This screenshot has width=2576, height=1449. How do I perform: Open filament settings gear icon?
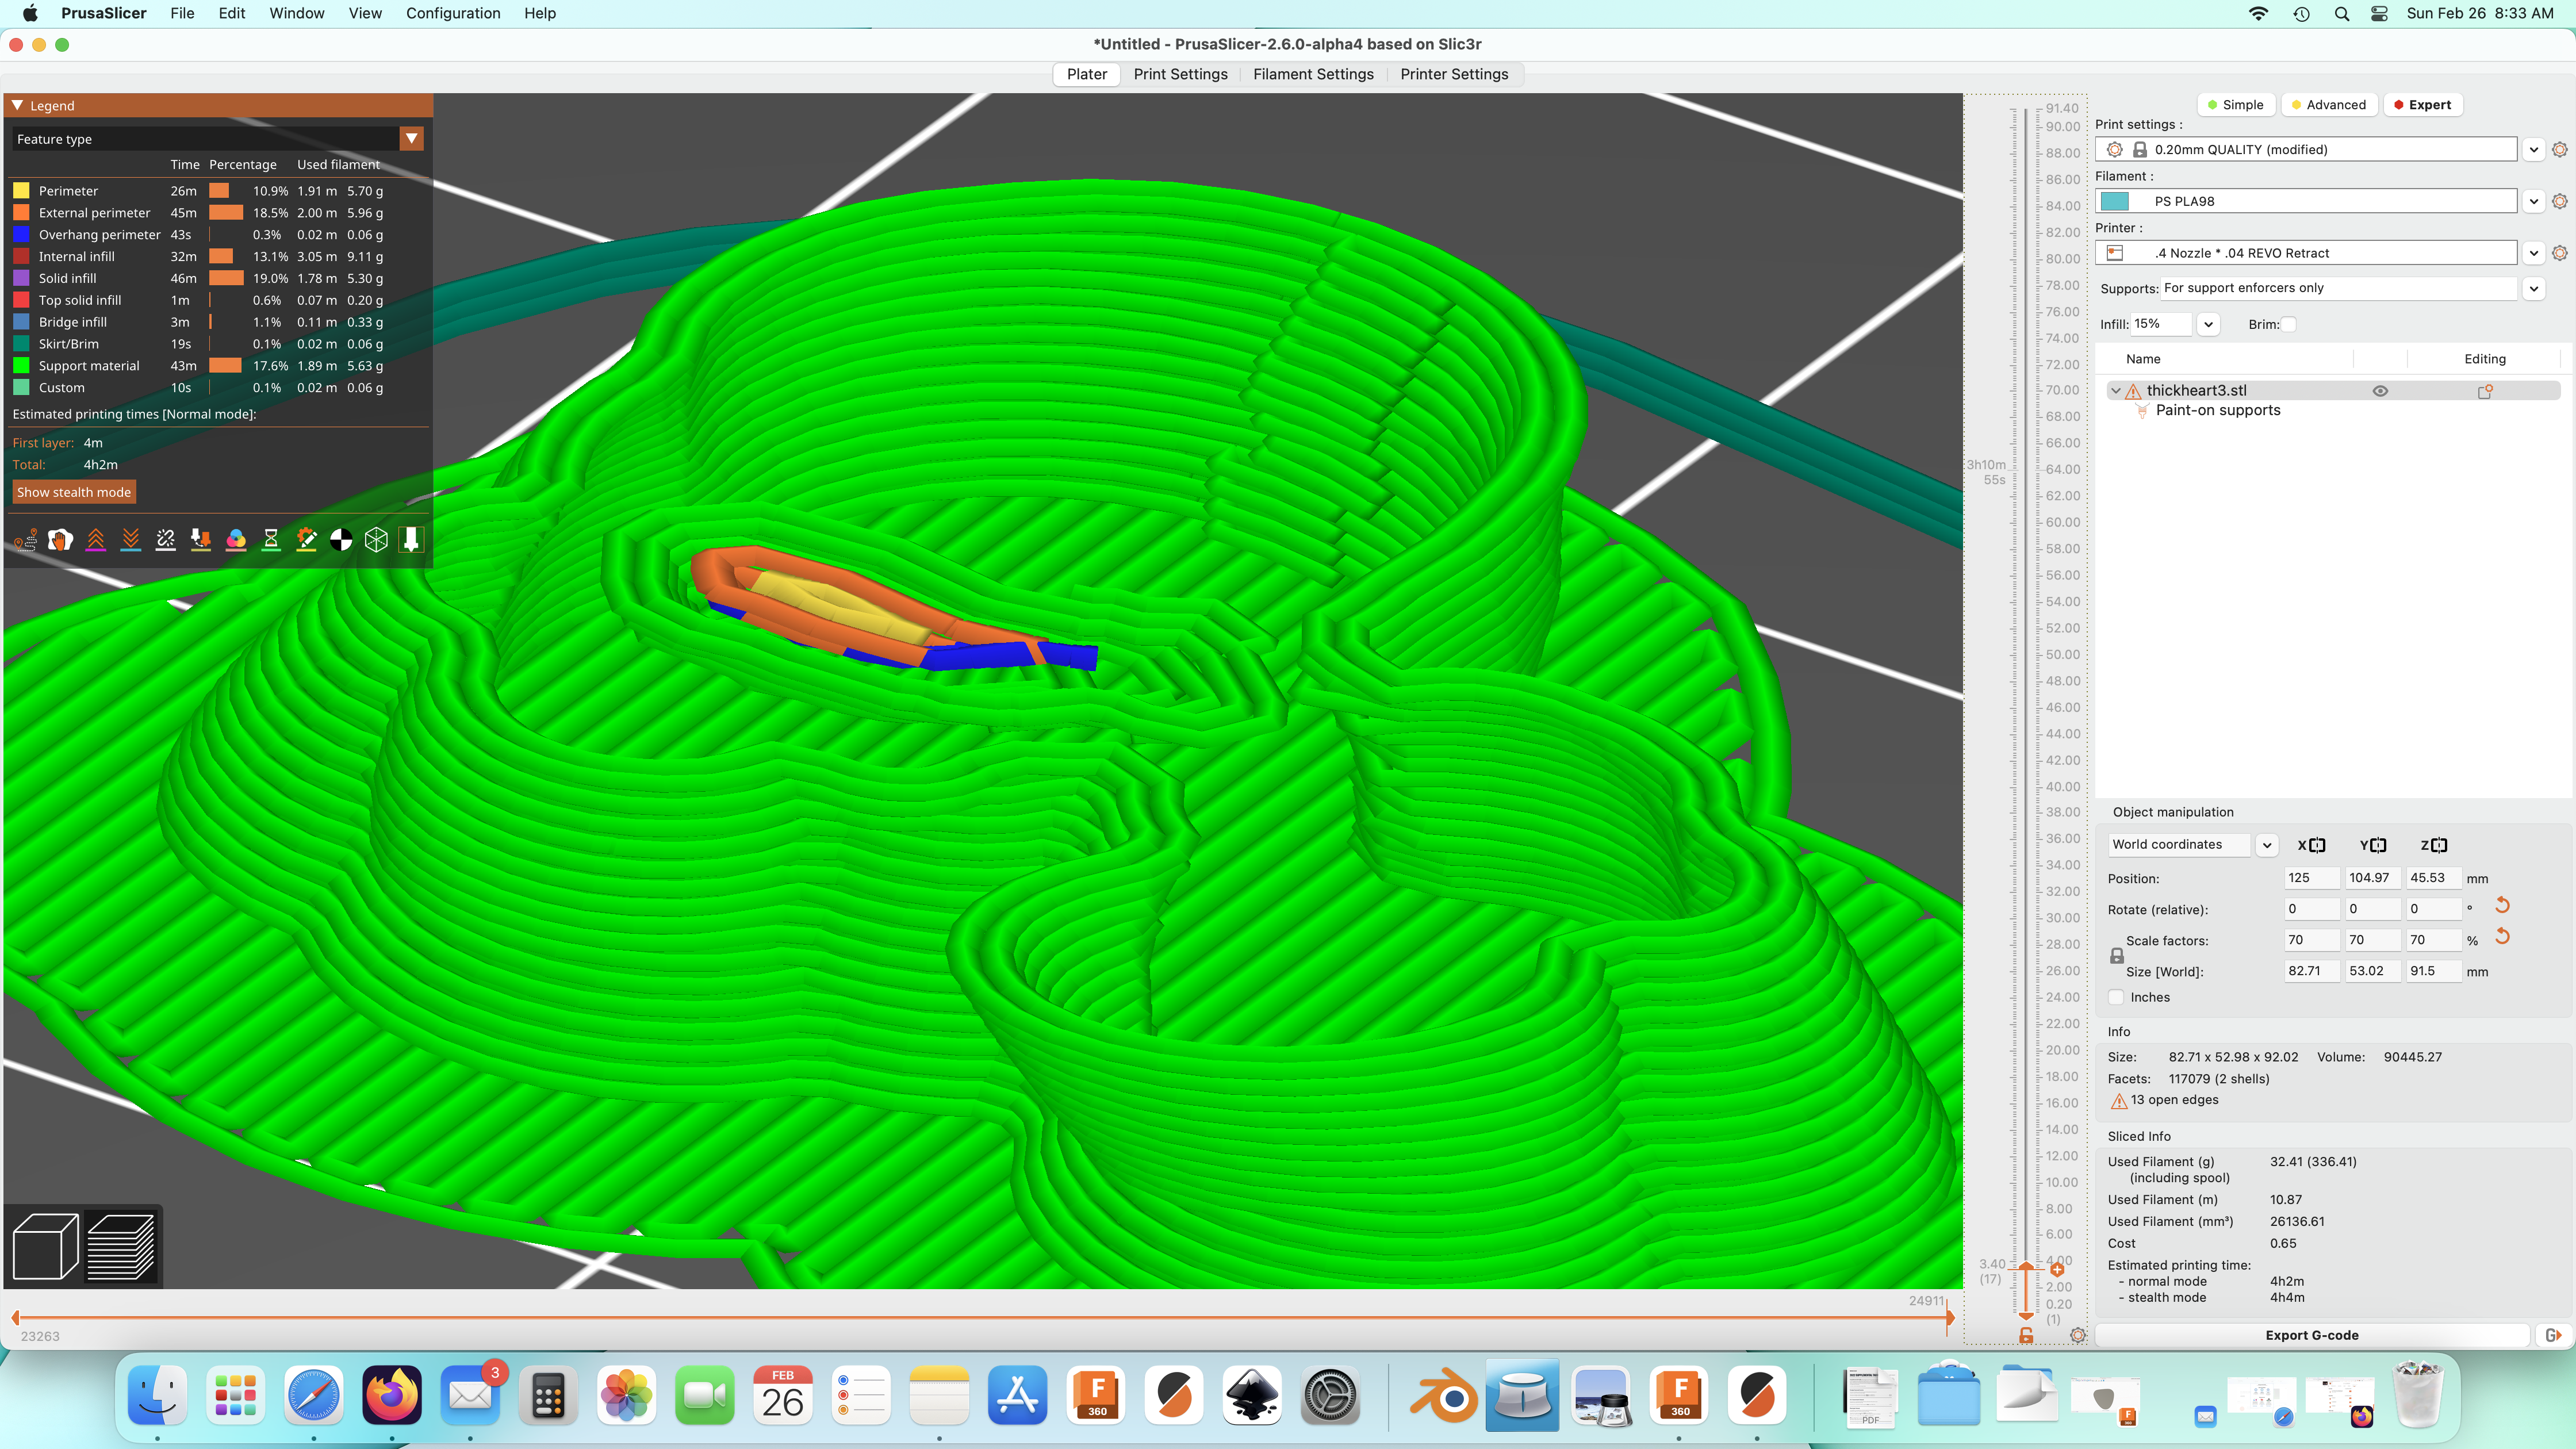(x=2560, y=201)
